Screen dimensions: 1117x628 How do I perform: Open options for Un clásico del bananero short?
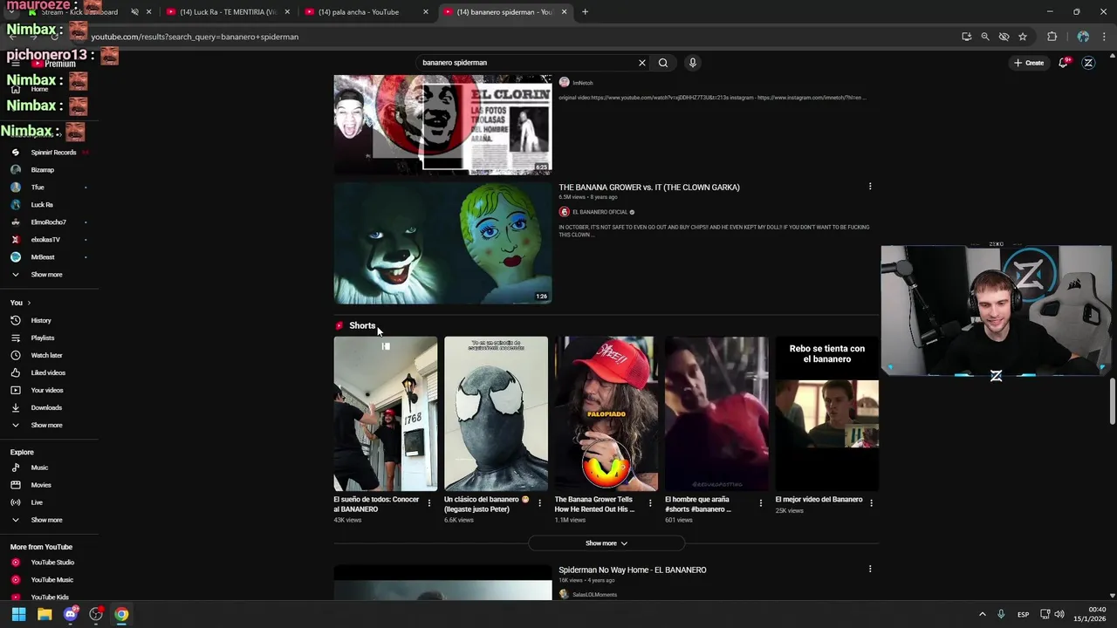pyautogui.click(x=539, y=503)
